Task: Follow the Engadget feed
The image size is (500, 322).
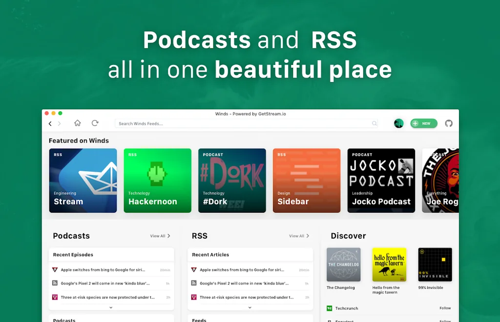Action: 445,321
